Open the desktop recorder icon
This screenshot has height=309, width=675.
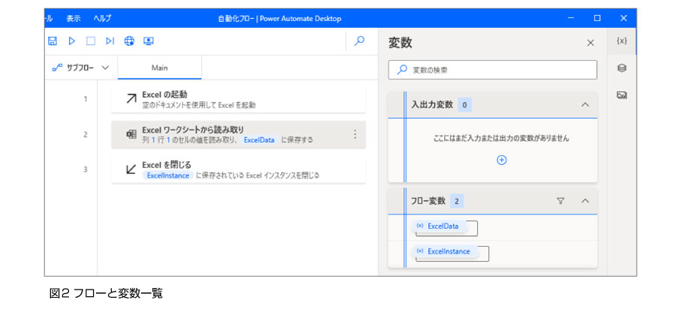(x=148, y=41)
